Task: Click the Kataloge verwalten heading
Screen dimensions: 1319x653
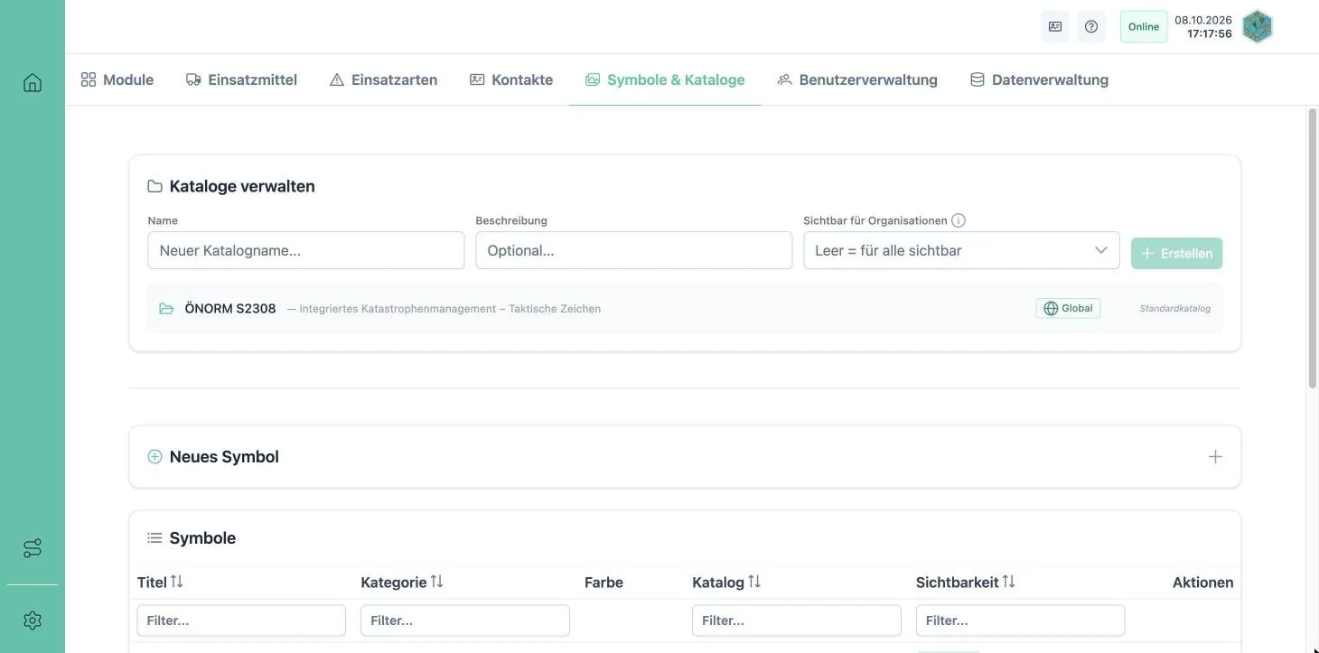Action: [242, 186]
